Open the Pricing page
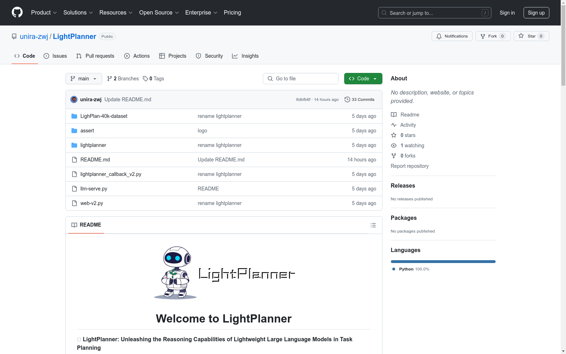The height and width of the screenshot is (354, 566). click(232, 13)
